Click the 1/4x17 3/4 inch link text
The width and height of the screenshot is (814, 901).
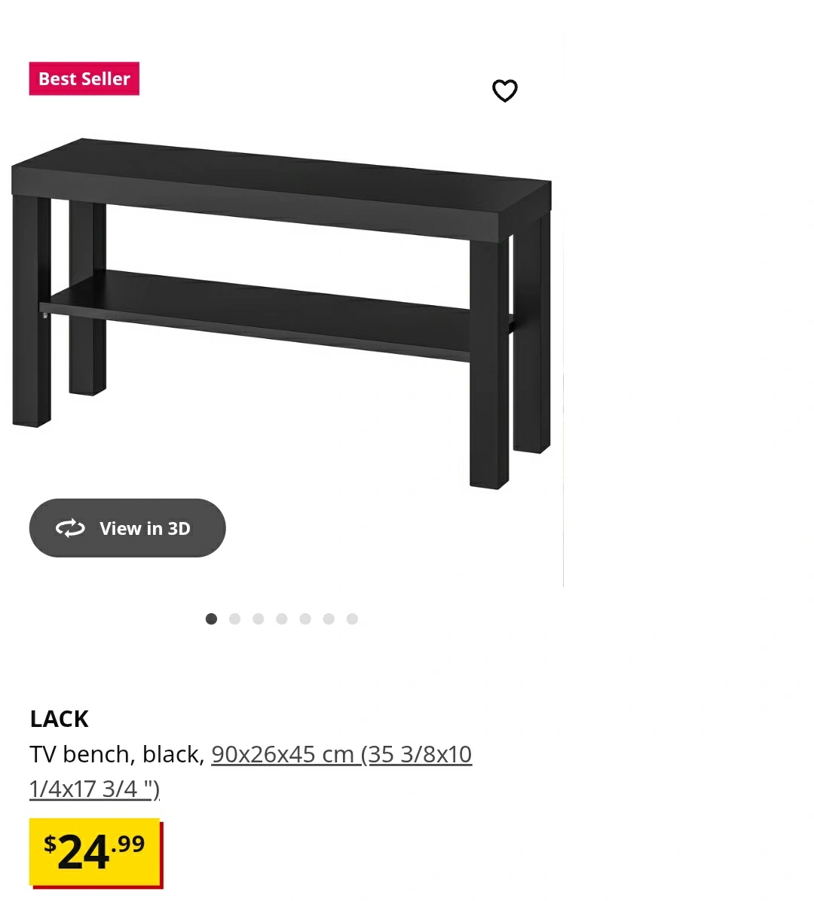tap(95, 789)
